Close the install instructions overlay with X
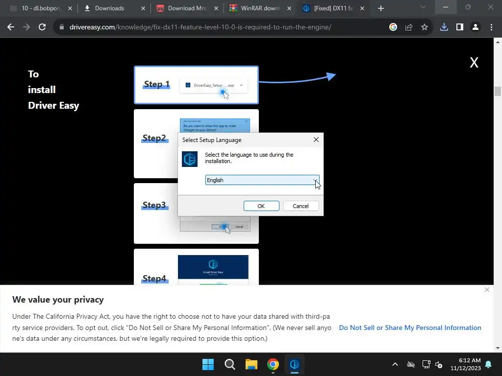 coord(474,62)
